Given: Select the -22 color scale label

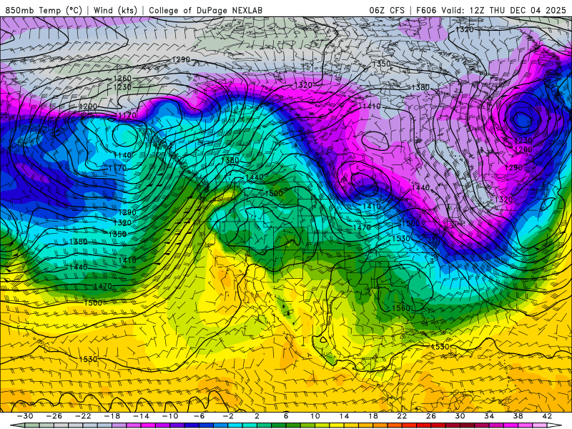Looking at the screenshot, I should [x=83, y=416].
